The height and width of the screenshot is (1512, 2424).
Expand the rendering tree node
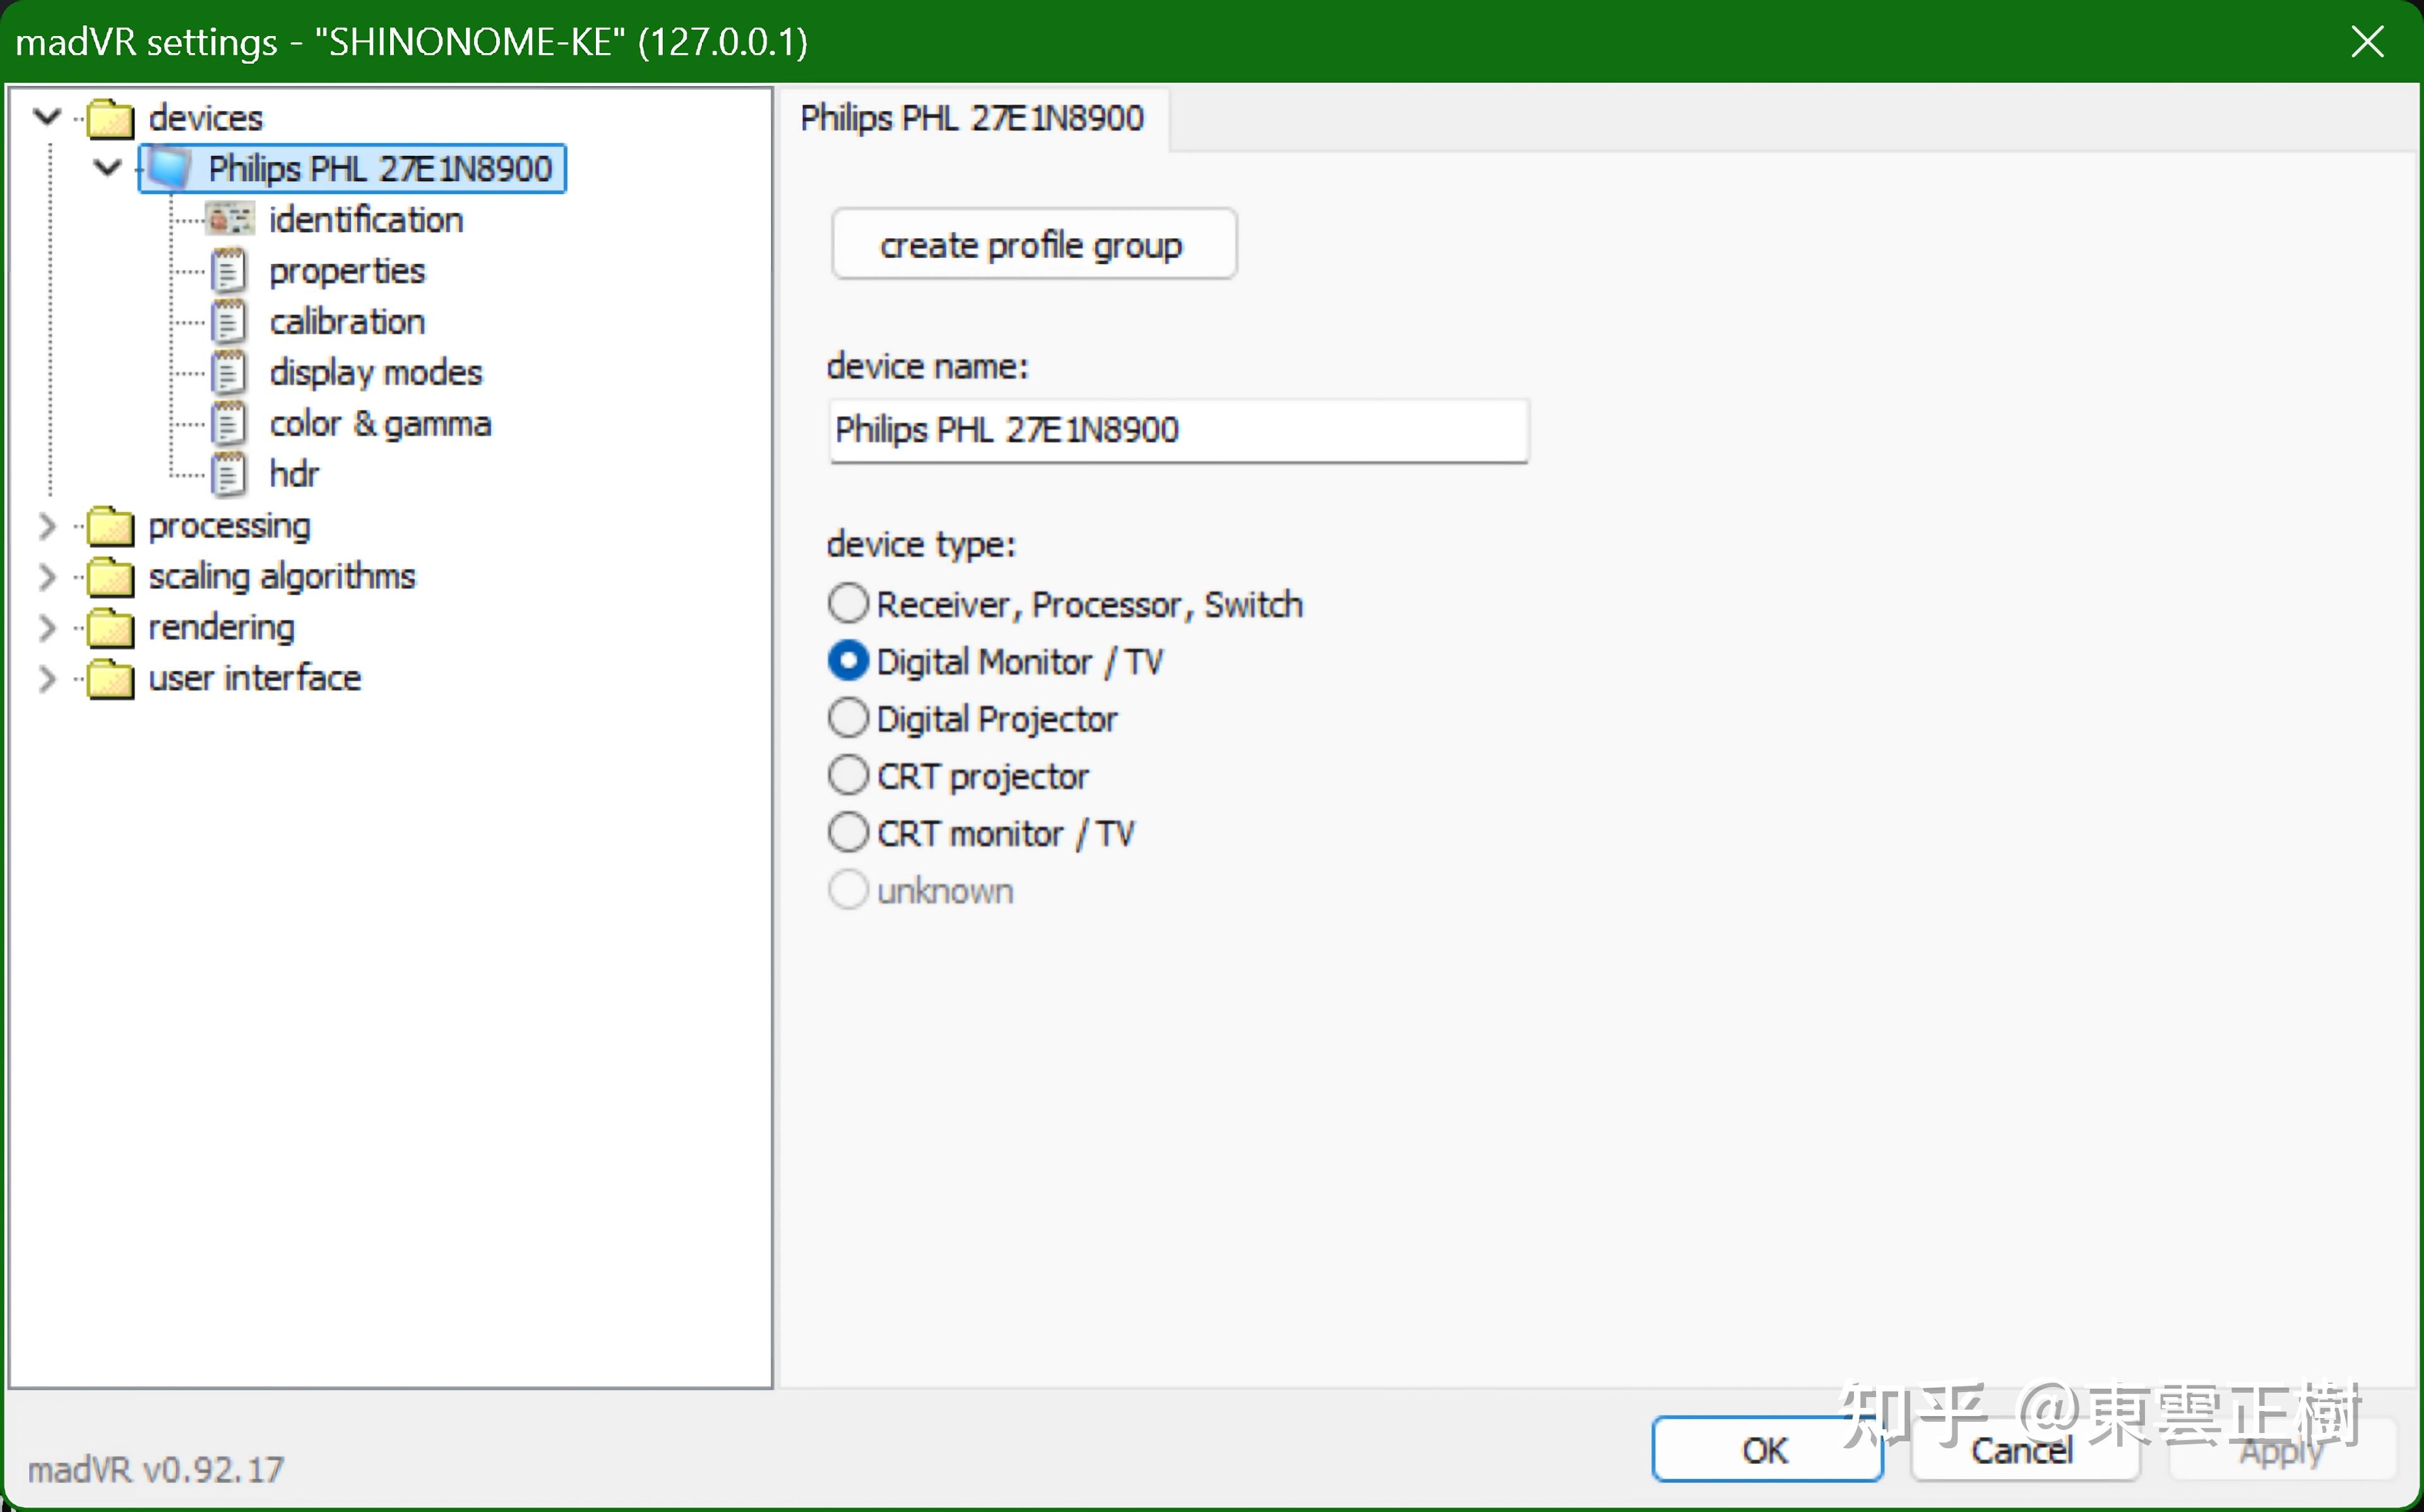coord(47,628)
